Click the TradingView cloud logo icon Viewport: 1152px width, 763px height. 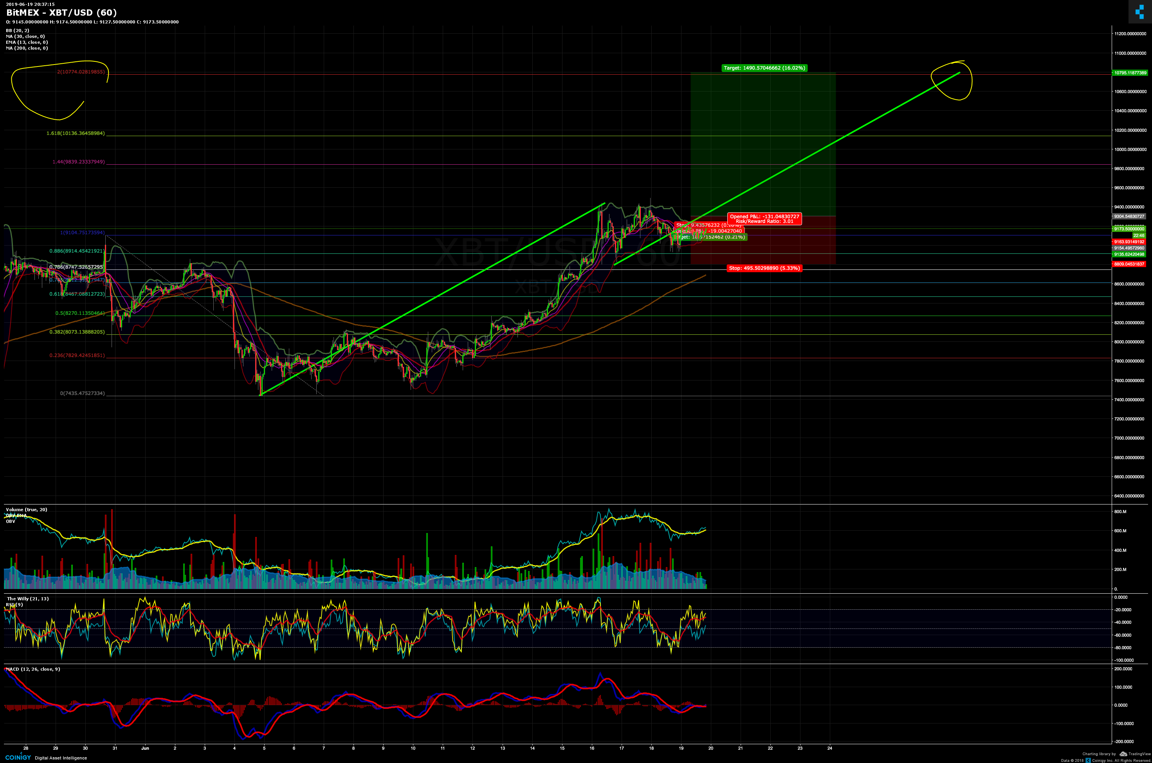tap(1123, 754)
